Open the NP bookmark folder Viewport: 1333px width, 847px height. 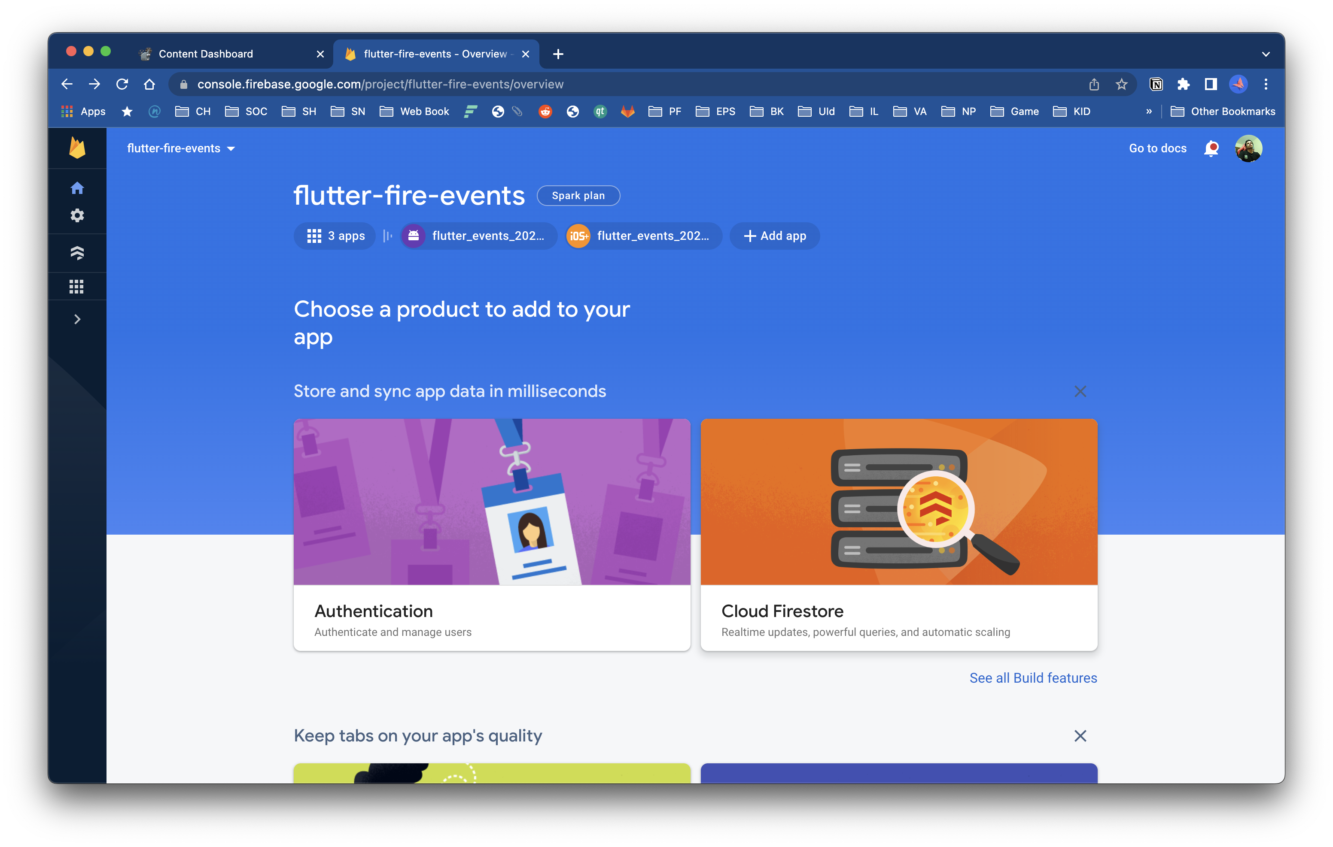coord(958,111)
